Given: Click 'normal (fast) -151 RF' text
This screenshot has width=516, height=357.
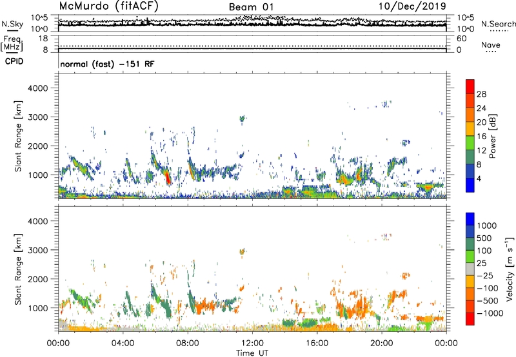Looking at the screenshot, I should [107, 64].
